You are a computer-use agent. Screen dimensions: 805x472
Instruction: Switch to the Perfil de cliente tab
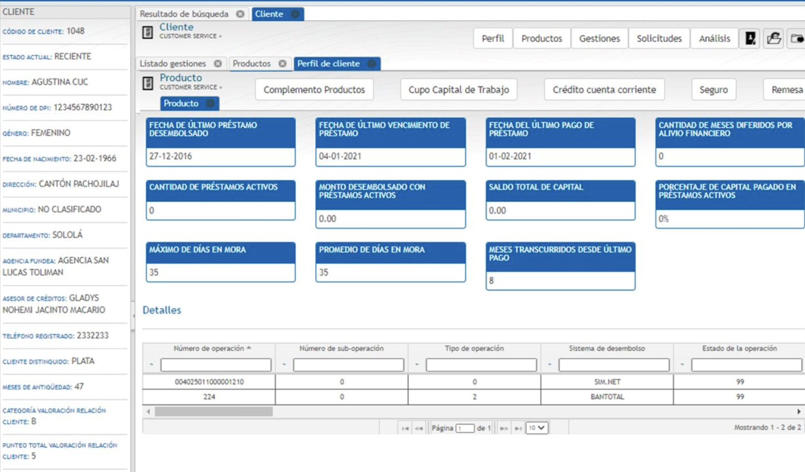(328, 63)
